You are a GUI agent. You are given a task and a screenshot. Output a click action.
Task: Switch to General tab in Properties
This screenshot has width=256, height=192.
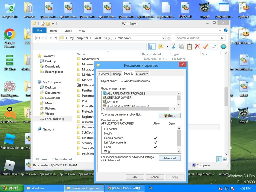tap(104, 74)
